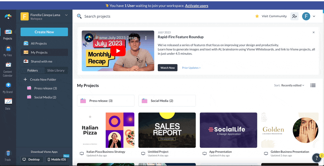The width and height of the screenshot is (324, 166).
Task: Click presentation icon beside Untitled Project
Action: (143, 154)
